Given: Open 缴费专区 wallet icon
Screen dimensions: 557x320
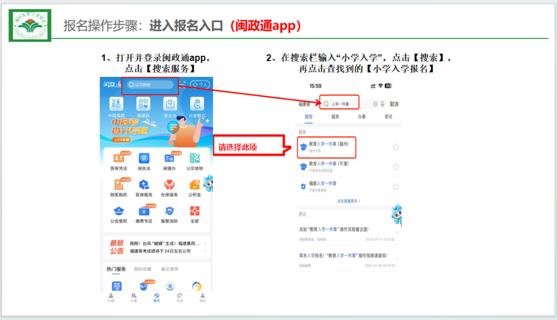Looking at the screenshot, I should click(x=144, y=211).
